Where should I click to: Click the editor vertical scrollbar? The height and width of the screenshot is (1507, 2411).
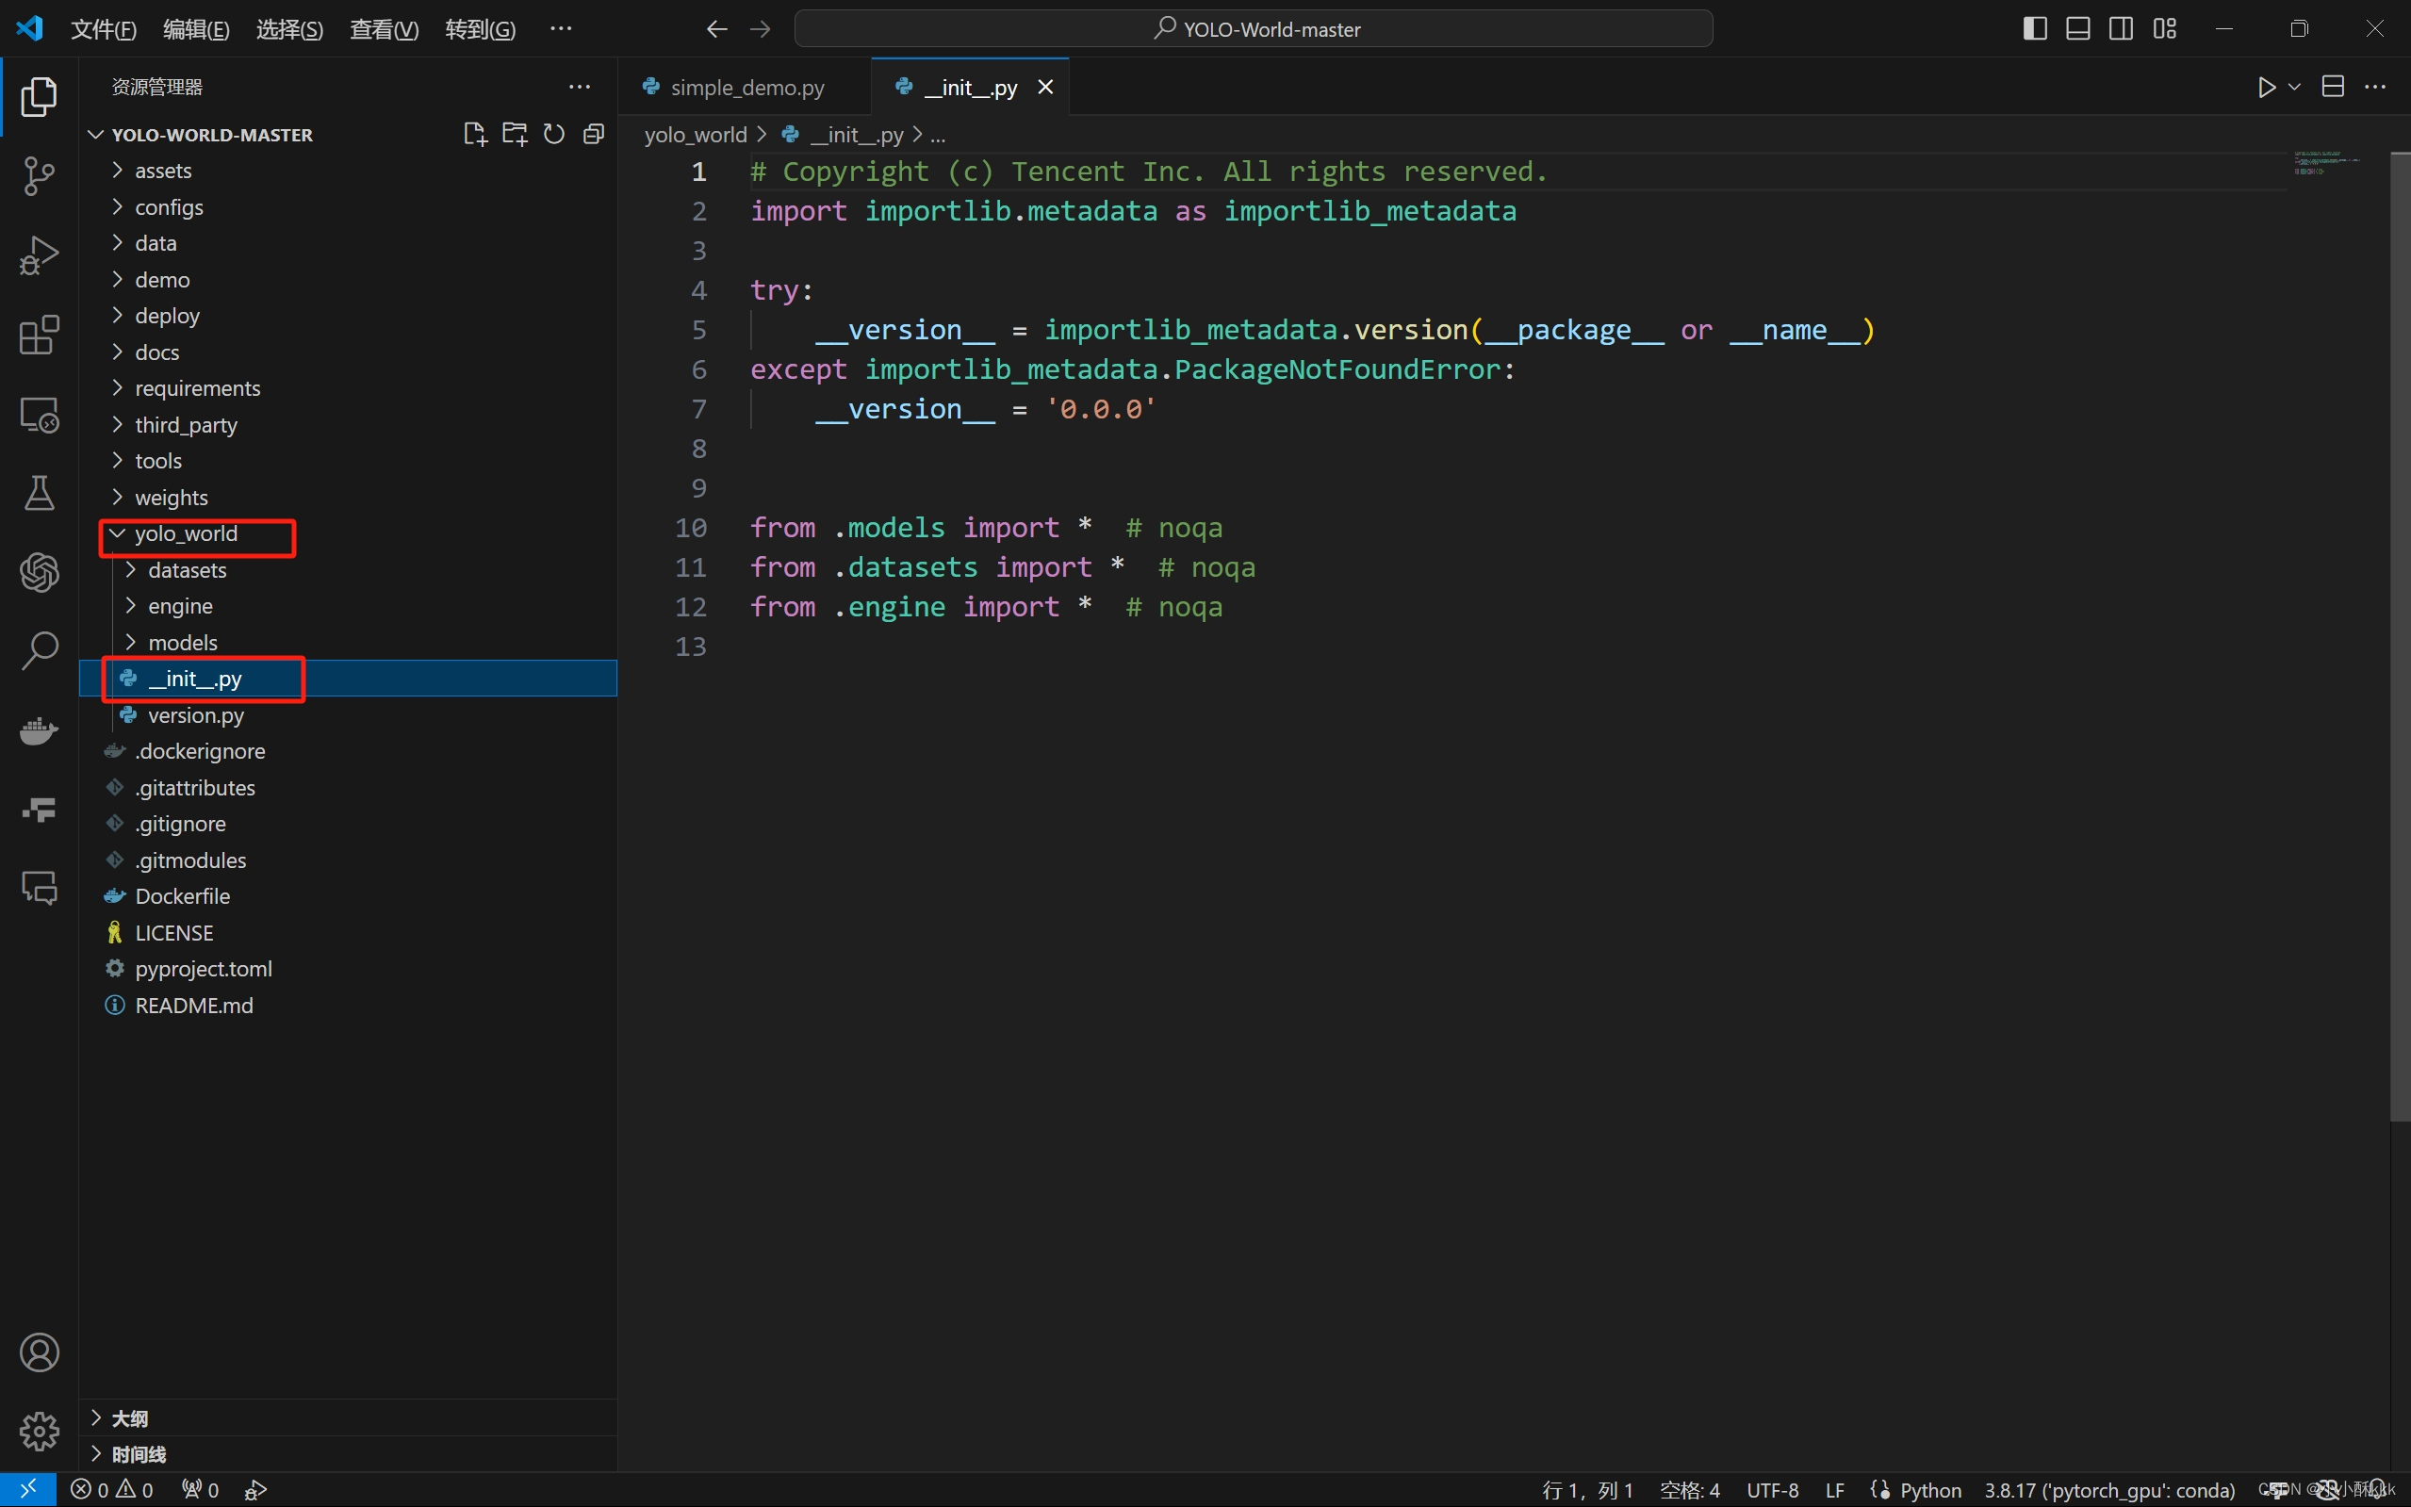(2399, 636)
